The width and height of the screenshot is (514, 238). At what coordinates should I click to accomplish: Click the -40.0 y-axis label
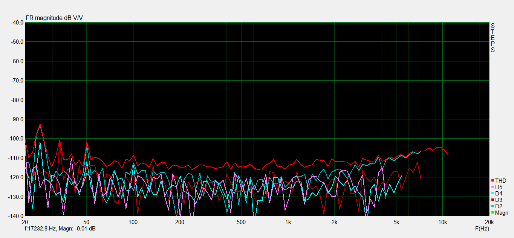(17, 22)
